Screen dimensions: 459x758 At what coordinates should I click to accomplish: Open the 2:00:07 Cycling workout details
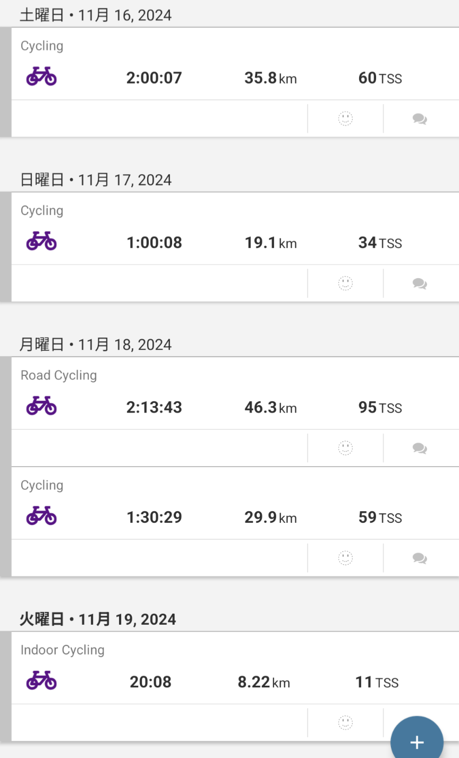tap(154, 78)
